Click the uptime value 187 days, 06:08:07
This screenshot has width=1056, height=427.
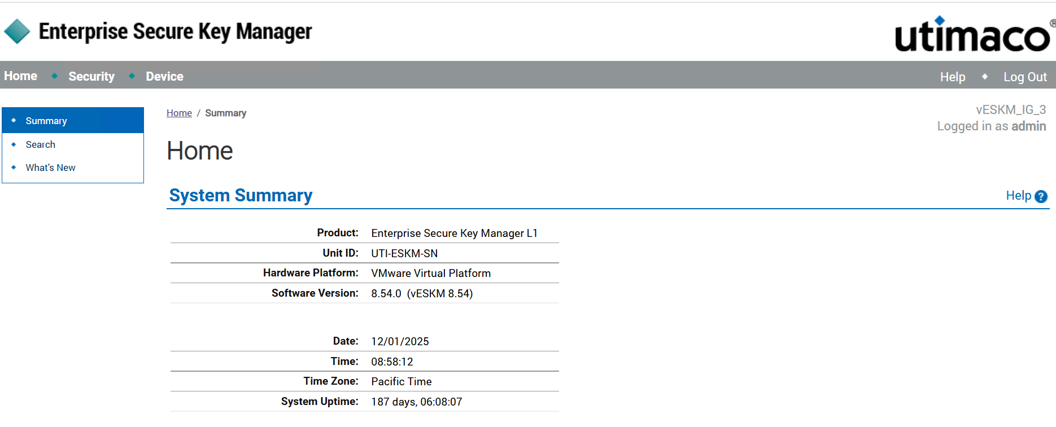click(x=417, y=402)
